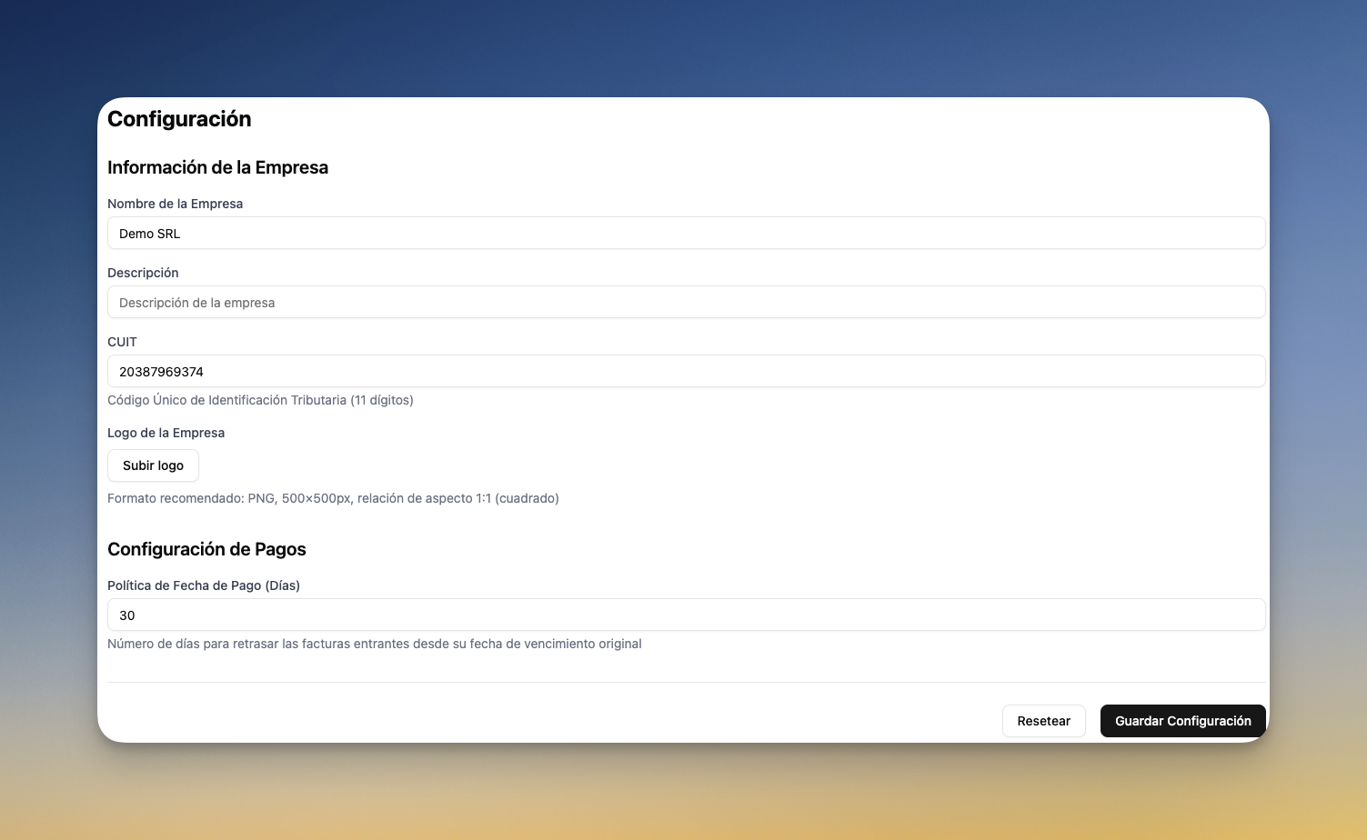Focus the Política de Fecha de Pago field
This screenshot has width=1367, height=840.
(x=687, y=615)
